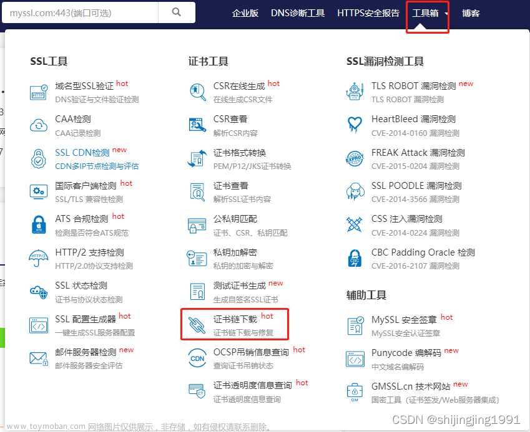530x432 pixels.
Task: Click the ATS 合规检测 lock icon
Action: point(39,224)
